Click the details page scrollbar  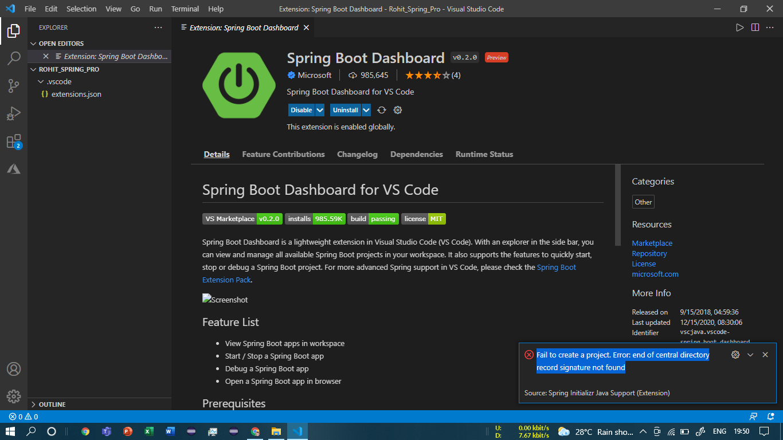pyautogui.click(x=618, y=205)
